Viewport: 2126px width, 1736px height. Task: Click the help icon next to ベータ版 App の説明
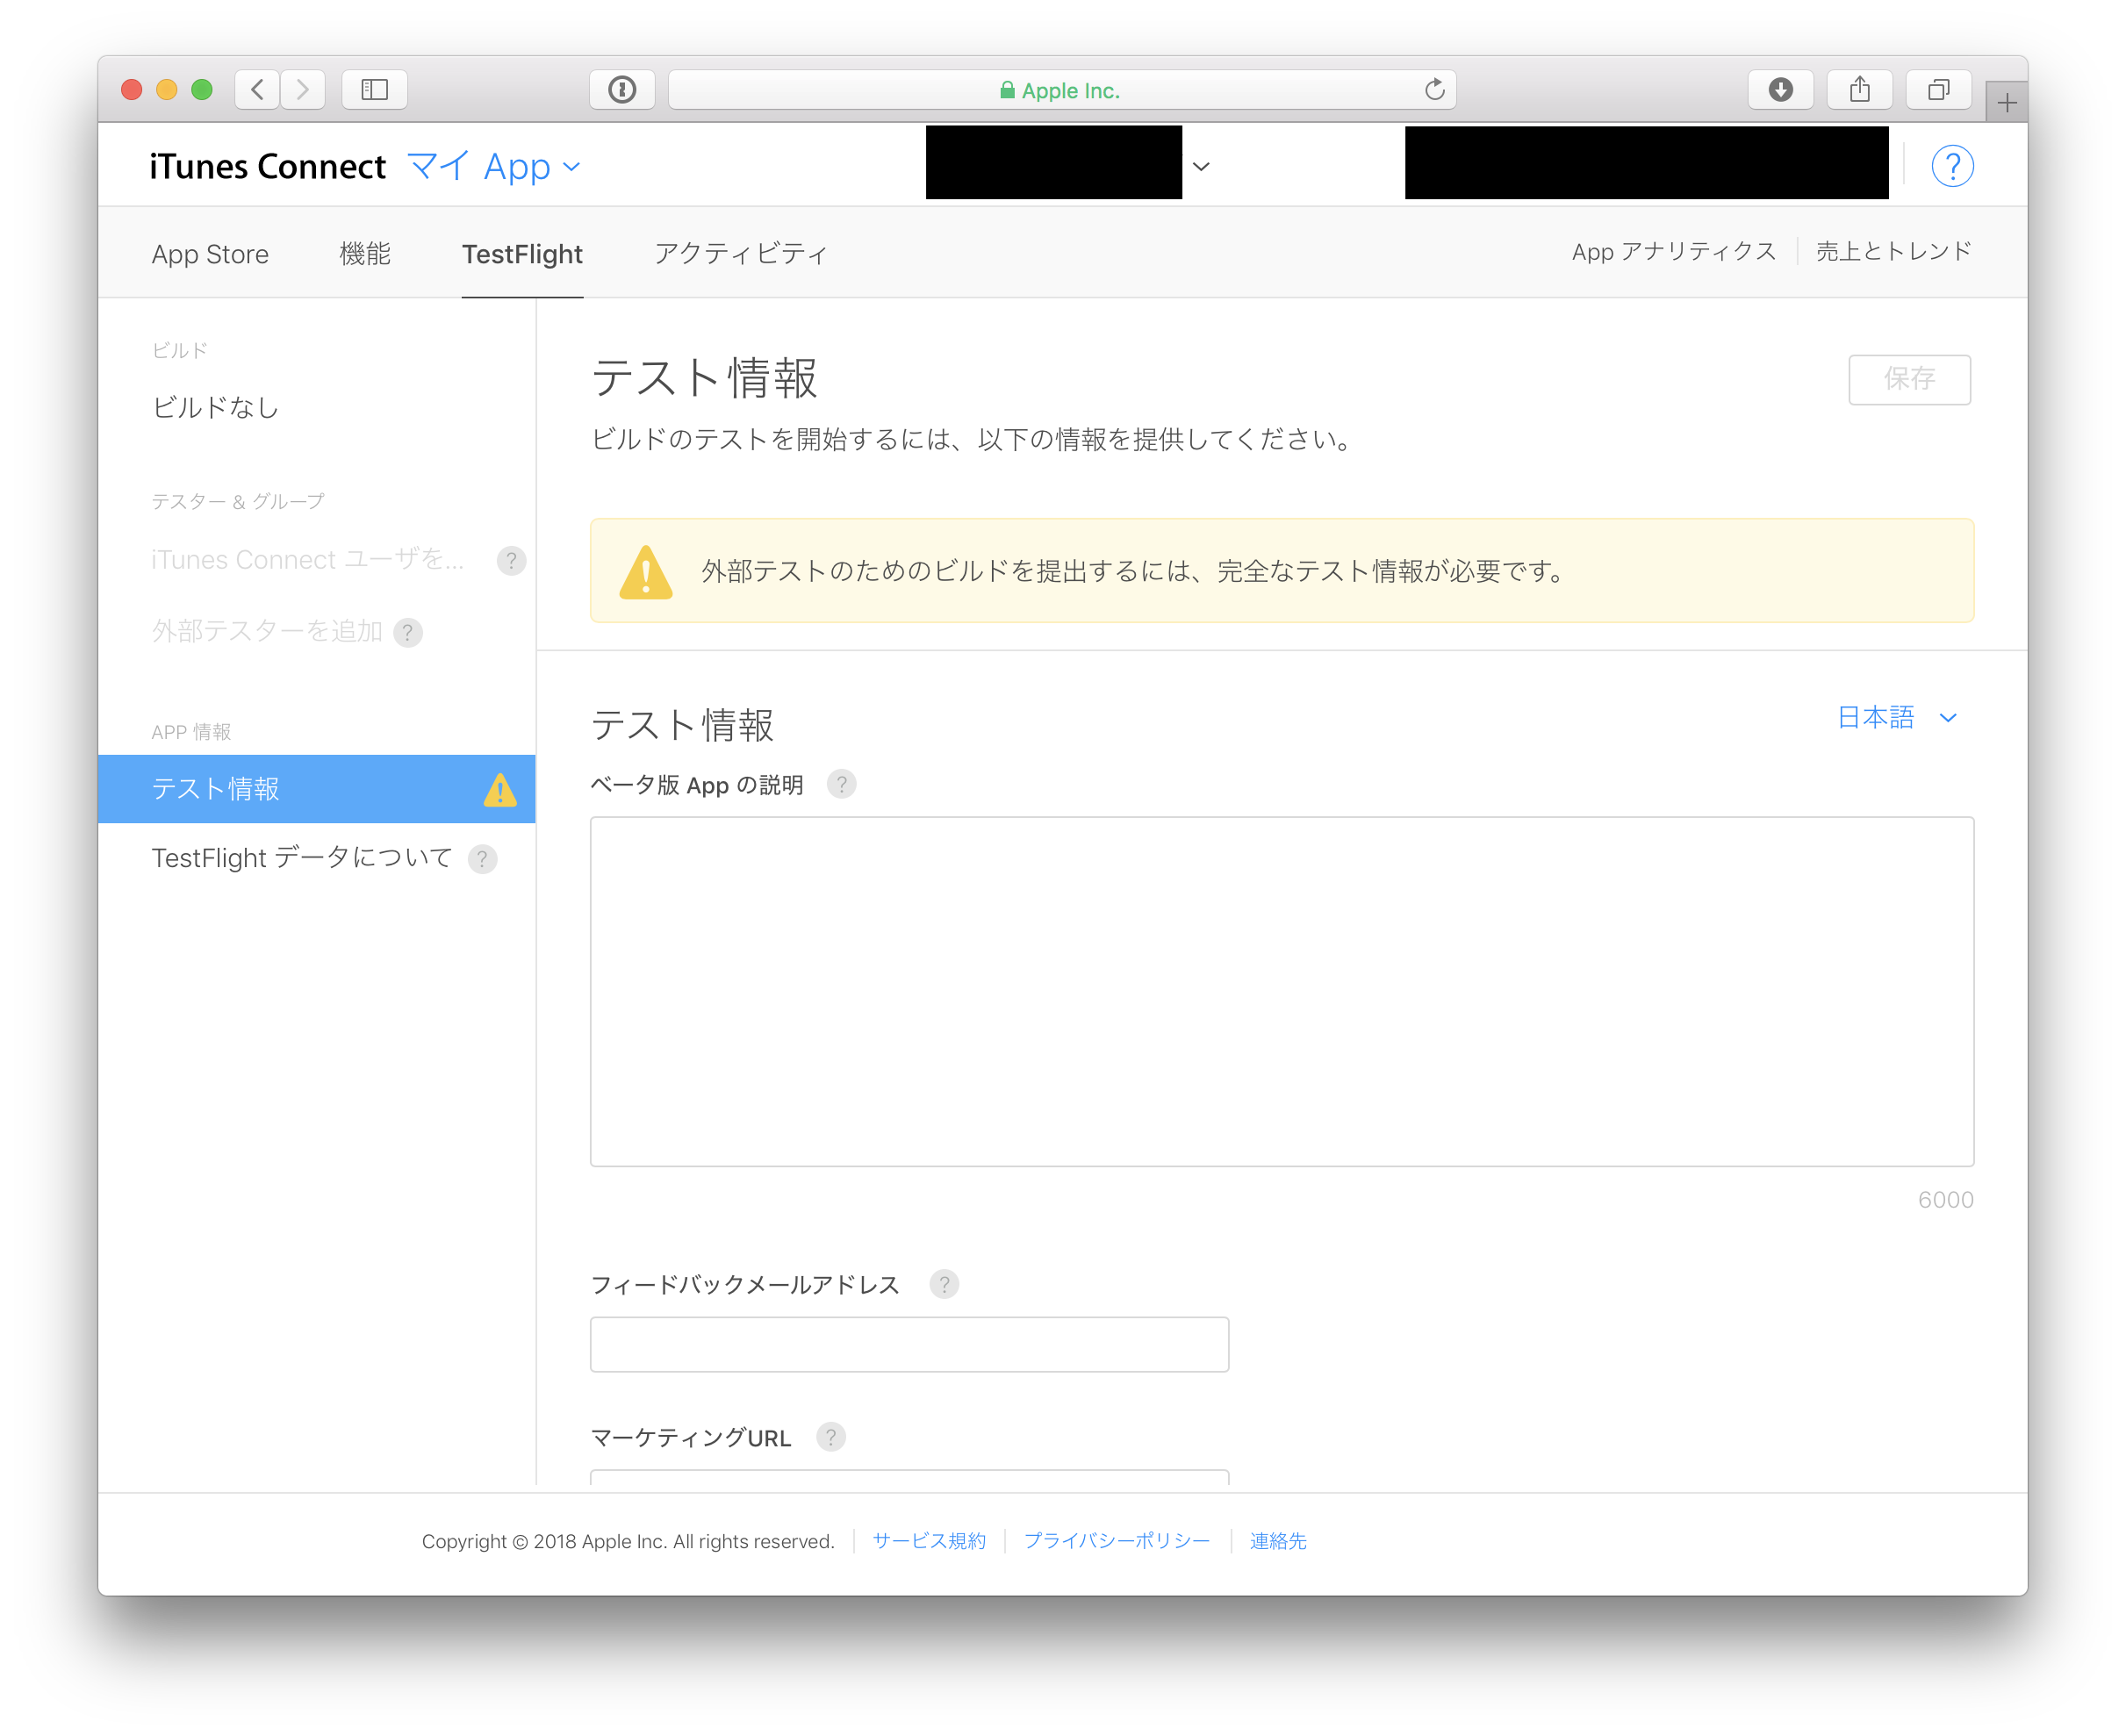[x=842, y=785]
